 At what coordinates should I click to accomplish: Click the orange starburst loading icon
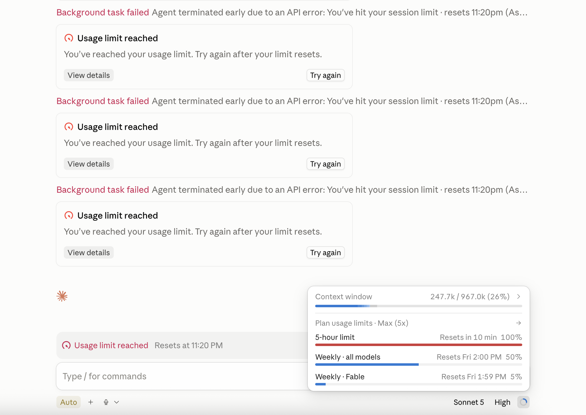click(62, 296)
